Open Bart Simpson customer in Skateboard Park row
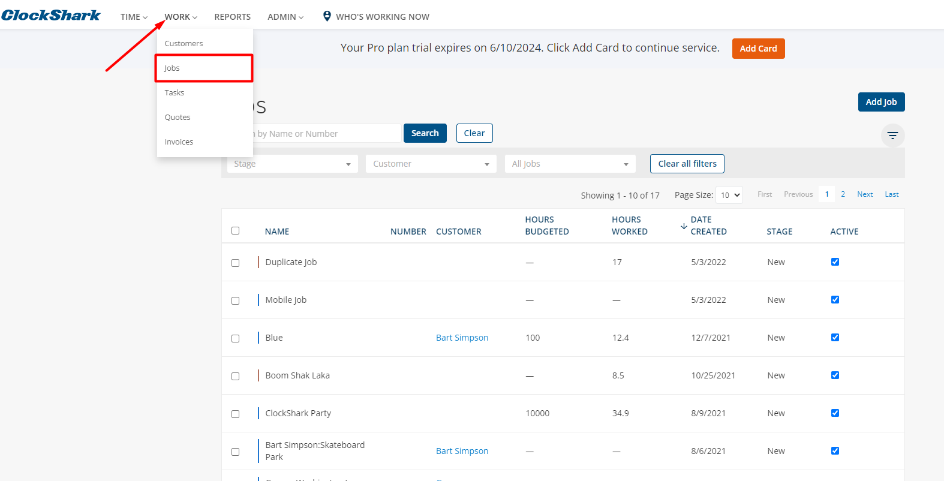 (462, 451)
